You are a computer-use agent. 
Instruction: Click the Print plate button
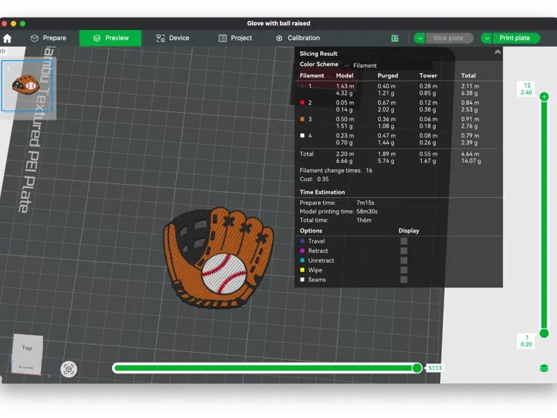[516, 38]
